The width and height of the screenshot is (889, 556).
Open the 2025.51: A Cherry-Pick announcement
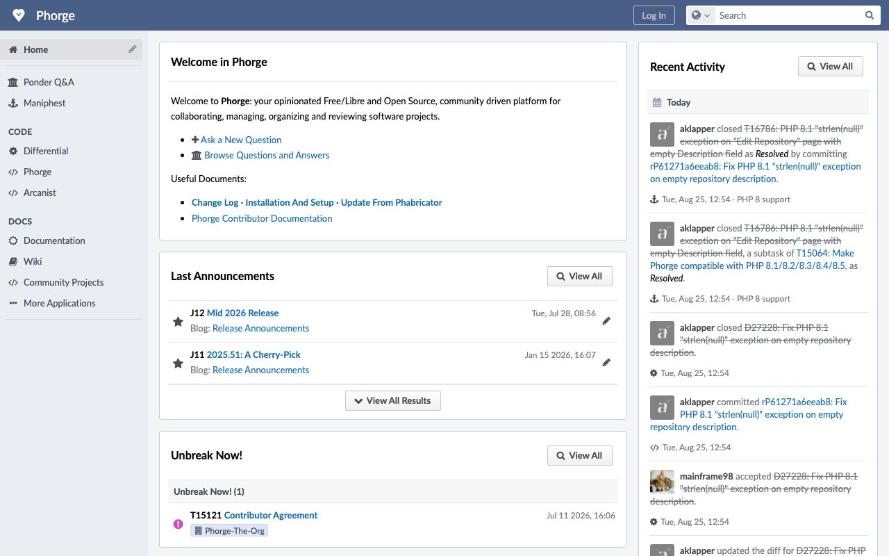pyautogui.click(x=254, y=354)
